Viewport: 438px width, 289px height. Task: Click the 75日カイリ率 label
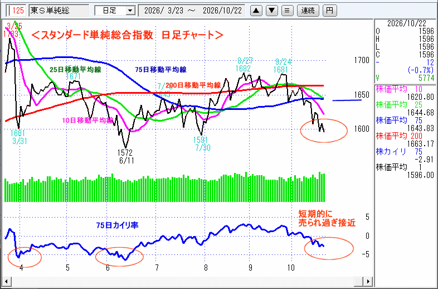click(118, 225)
